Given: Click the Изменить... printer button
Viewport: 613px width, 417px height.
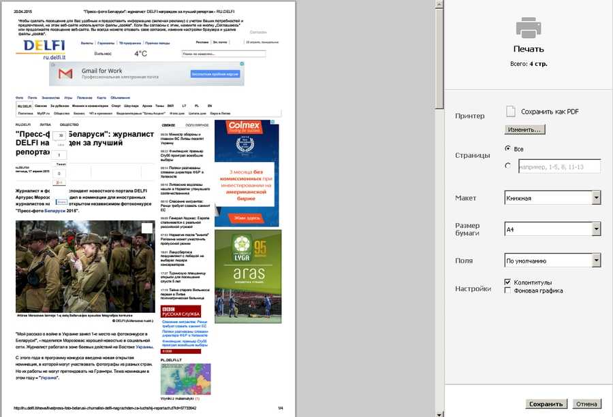Looking at the screenshot, I should click(525, 129).
